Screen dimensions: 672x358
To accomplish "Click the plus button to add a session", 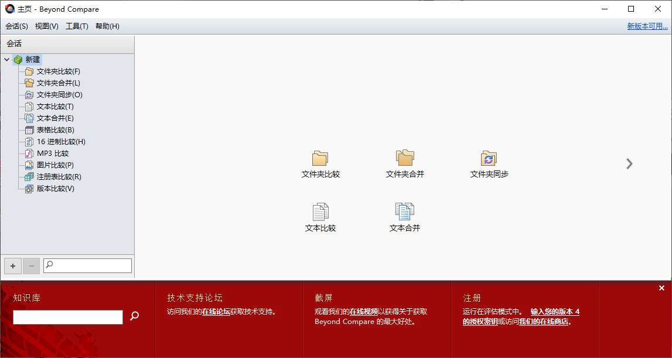I will (13, 266).
